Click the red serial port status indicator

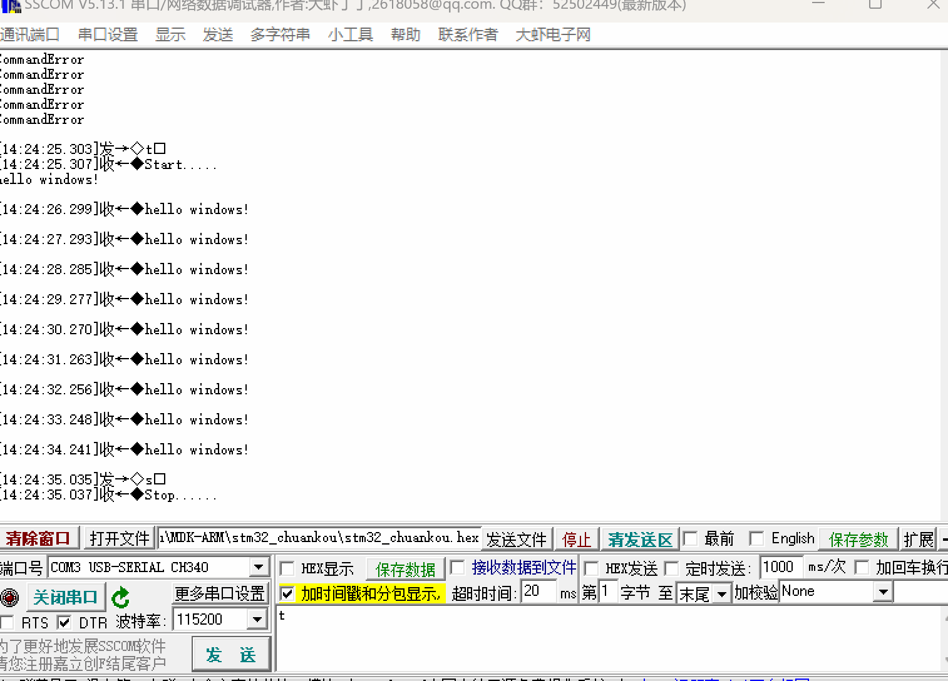(9, 597)
